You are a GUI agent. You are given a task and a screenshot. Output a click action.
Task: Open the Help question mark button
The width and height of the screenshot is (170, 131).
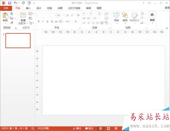coord(143,3)
